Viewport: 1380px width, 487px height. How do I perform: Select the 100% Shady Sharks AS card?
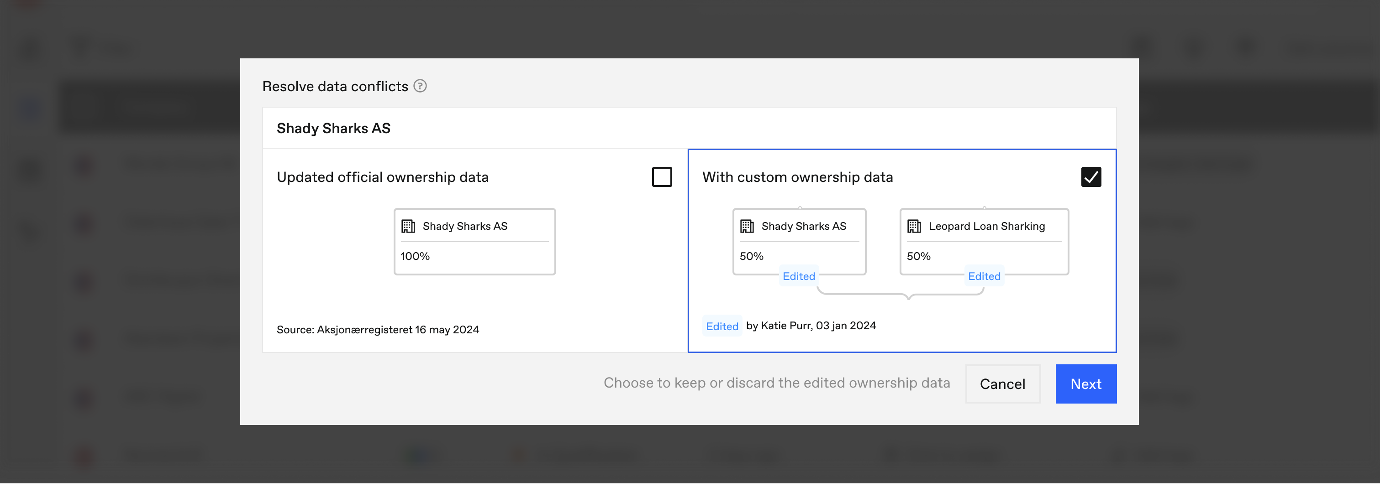coord(474,242)
